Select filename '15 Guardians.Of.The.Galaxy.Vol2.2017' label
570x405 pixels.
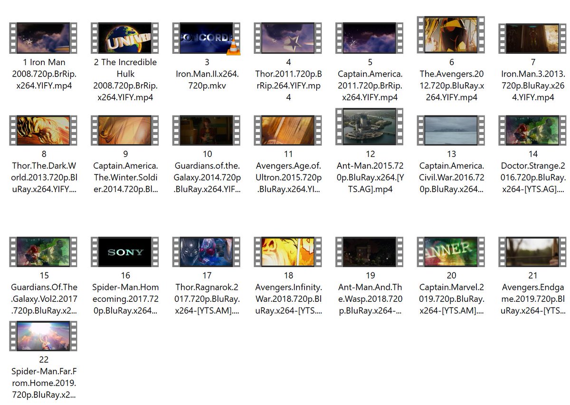[44, 293]
